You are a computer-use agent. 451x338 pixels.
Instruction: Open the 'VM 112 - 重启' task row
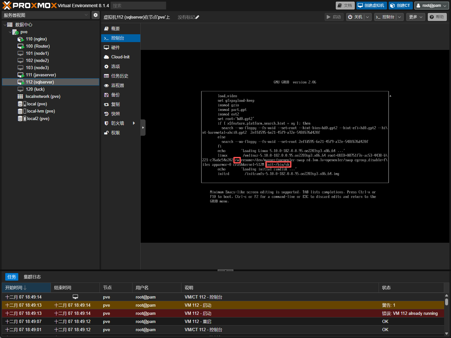[223, 322]
